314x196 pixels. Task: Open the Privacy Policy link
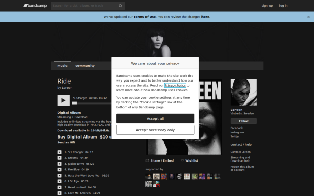[175, 85]
